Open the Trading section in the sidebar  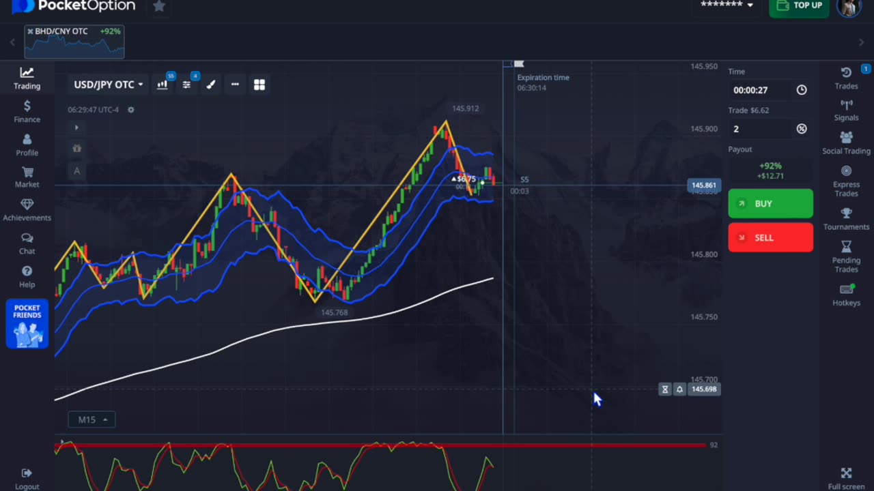[x=27, y=78]
